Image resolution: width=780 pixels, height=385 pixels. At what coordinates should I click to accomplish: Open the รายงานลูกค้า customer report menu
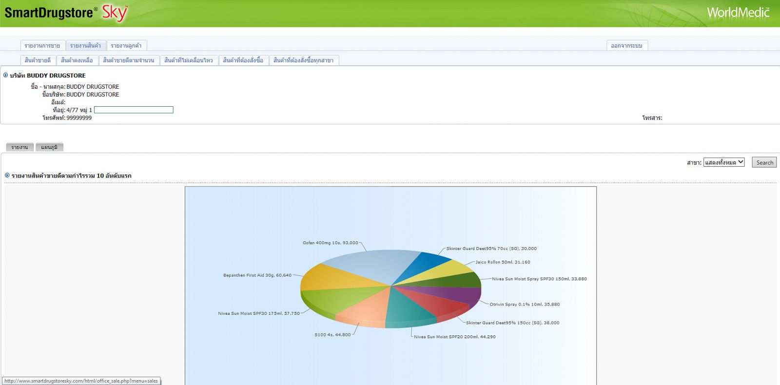coord(126,46)
